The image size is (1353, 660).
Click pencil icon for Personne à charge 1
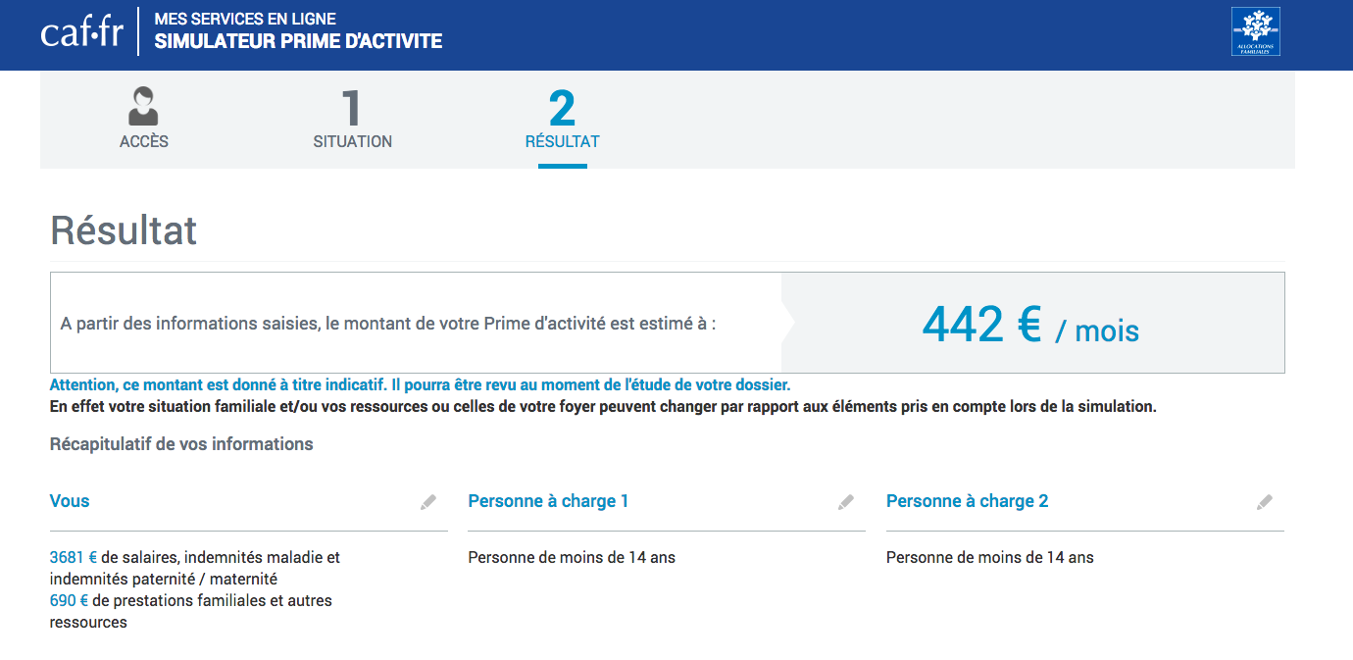pyautogui.click(x=846, y=502)
